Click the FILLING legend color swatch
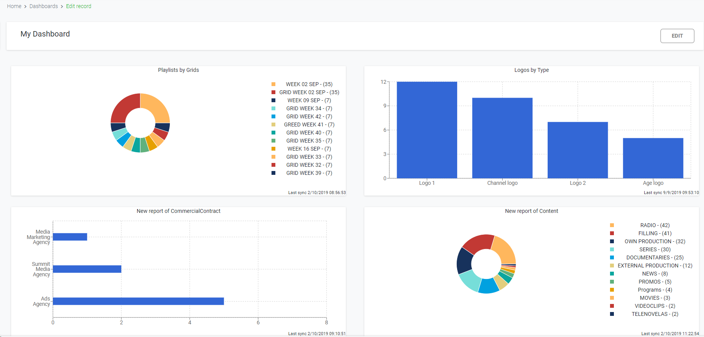Screen dimensions: 704x337 612,233
